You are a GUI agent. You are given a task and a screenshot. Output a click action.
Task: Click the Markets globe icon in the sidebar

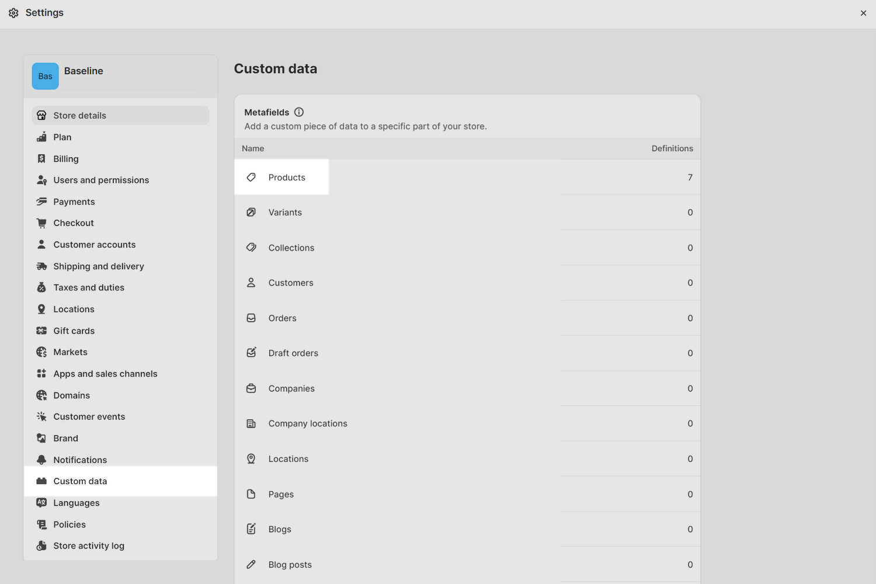click(x=41, y=352)
